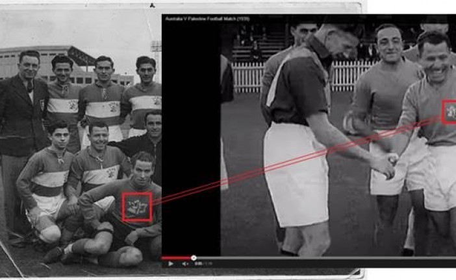This screenshot has height=280, width=456.
Task: Click the white scrubber handle on progress bar
Action: click(194, 257)
